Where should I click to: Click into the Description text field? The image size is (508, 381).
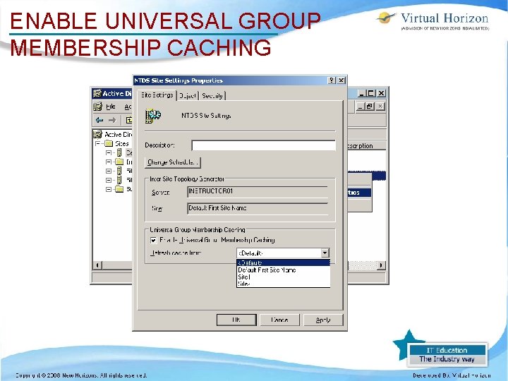pos(263,145)
